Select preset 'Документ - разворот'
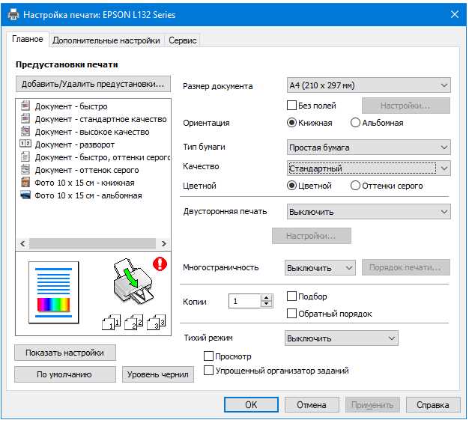The image size is (469, 423). click(75, 144)
